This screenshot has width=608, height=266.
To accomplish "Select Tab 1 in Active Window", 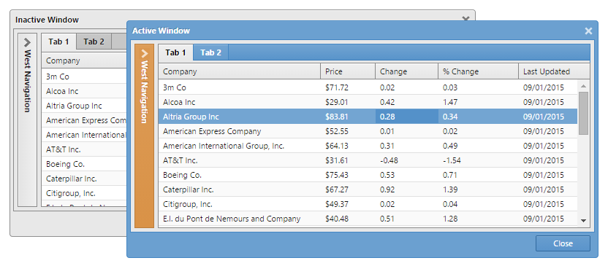I will click(175, 52).
